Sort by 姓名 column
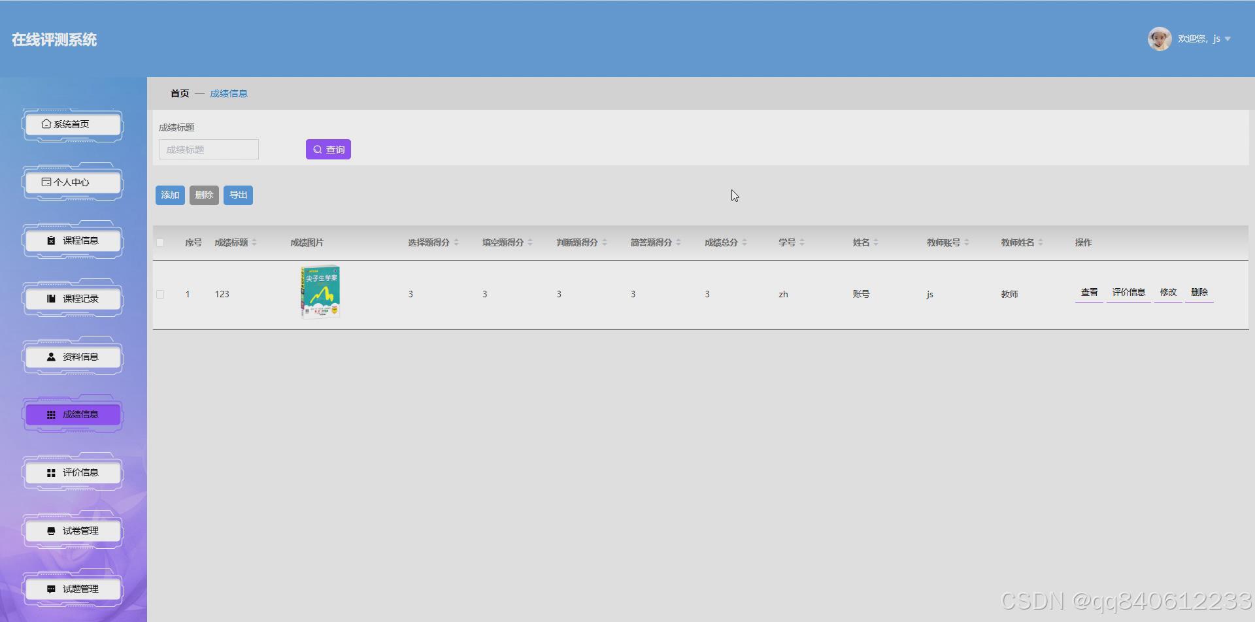Image resolution: width=1255 pixels, height=622 pixels. (876, 242)
